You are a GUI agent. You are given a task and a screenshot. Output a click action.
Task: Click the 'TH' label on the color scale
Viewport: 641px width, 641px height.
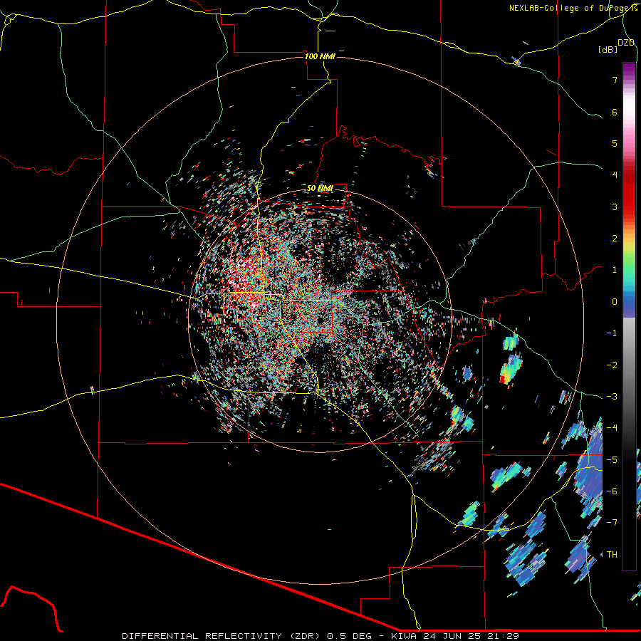(x=612, y=554)
